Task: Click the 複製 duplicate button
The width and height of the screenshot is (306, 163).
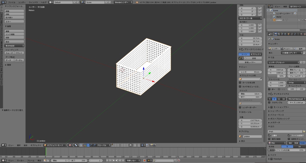Action: tap(14, 31)
